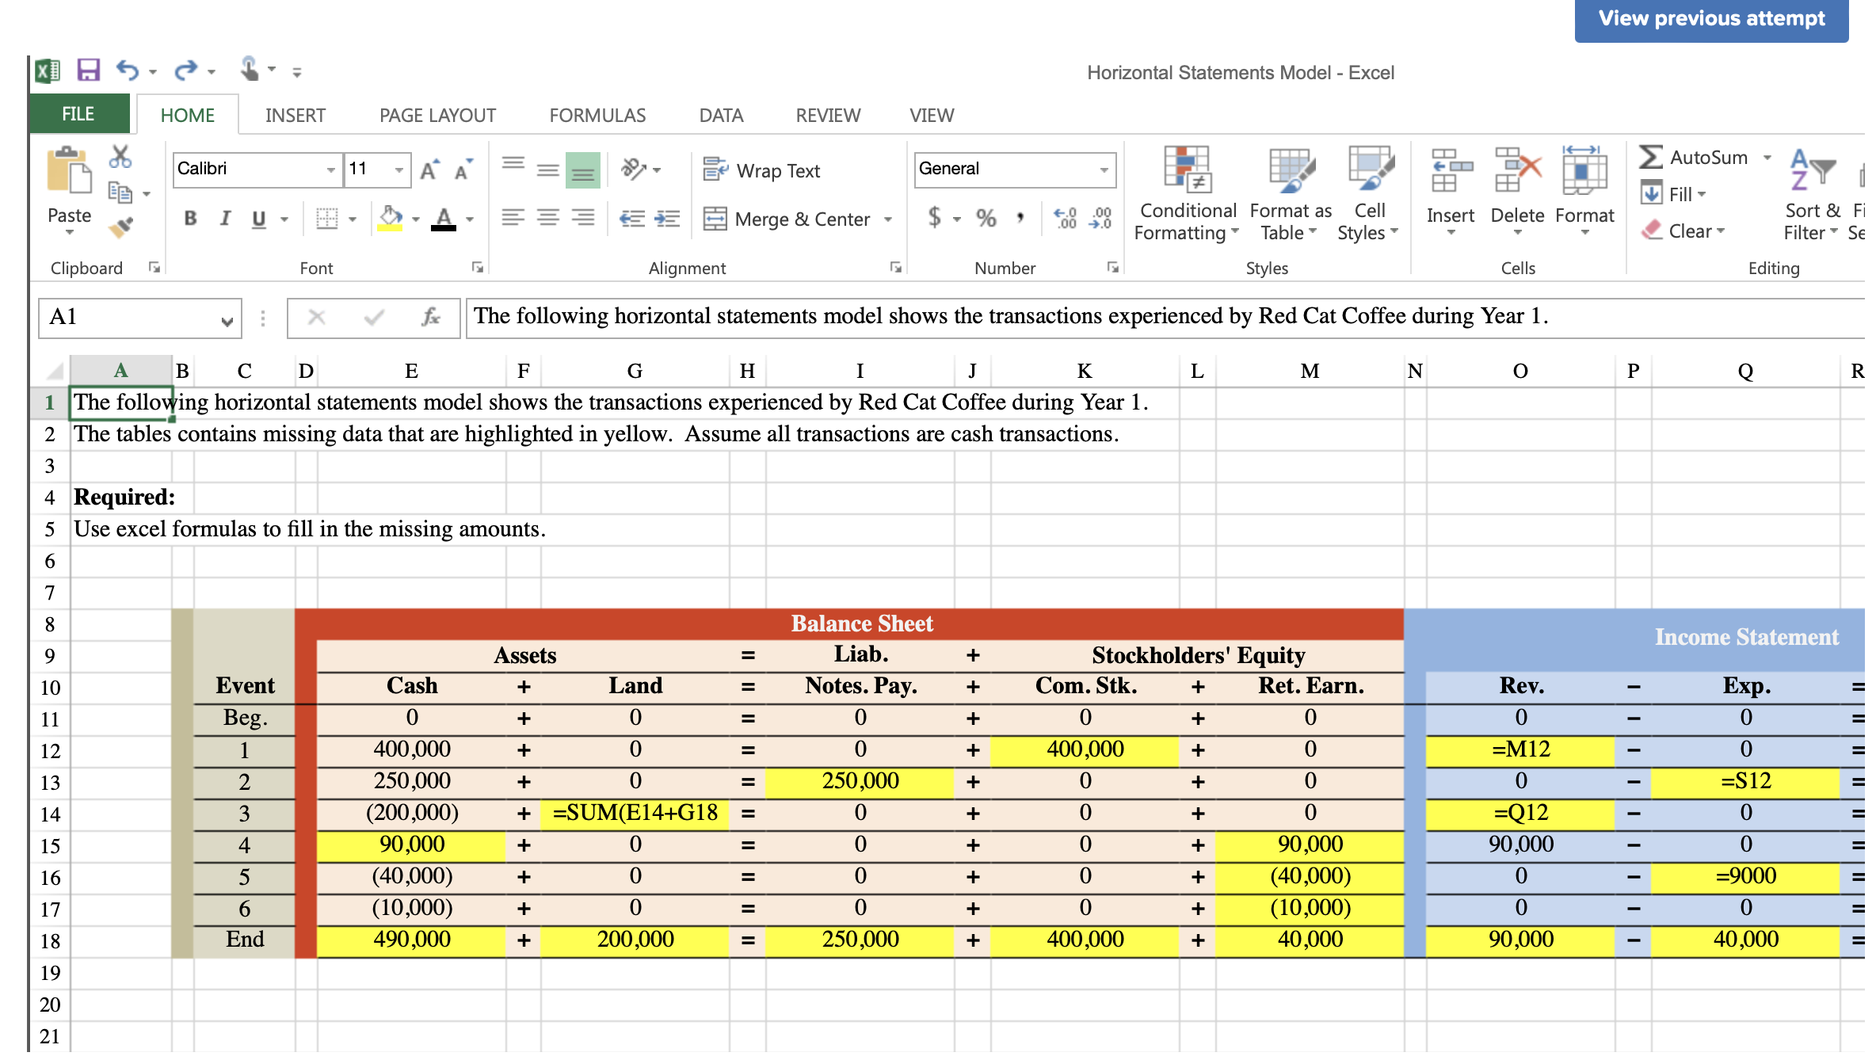This screenshot has width=1876, height=1060.
Task: Switch to the FORMULAS ribbon tab
Action: (597, 115)
